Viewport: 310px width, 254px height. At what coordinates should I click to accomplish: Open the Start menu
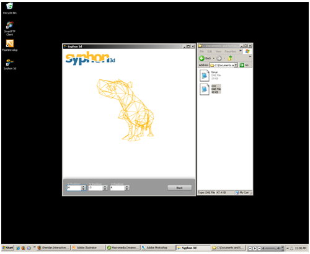[7, 248]
